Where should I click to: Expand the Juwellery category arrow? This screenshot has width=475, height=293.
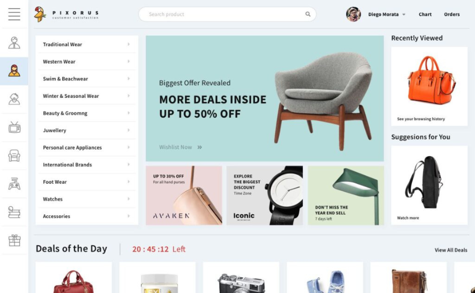pyautogui.click(x=129, y=130)
